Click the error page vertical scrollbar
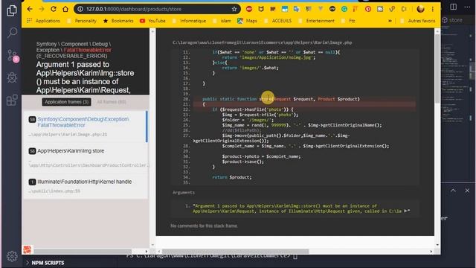The width and height of the screenshot is (476, 268). (x=437, y=68)
